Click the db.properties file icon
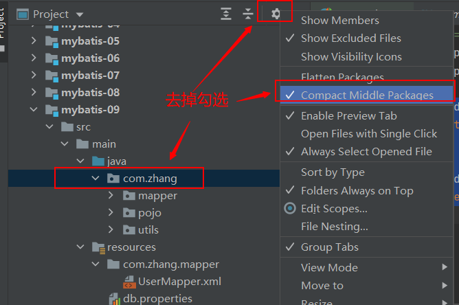Image resolution: width=459 pixels, height=305 pixels. tap(115, 299)
